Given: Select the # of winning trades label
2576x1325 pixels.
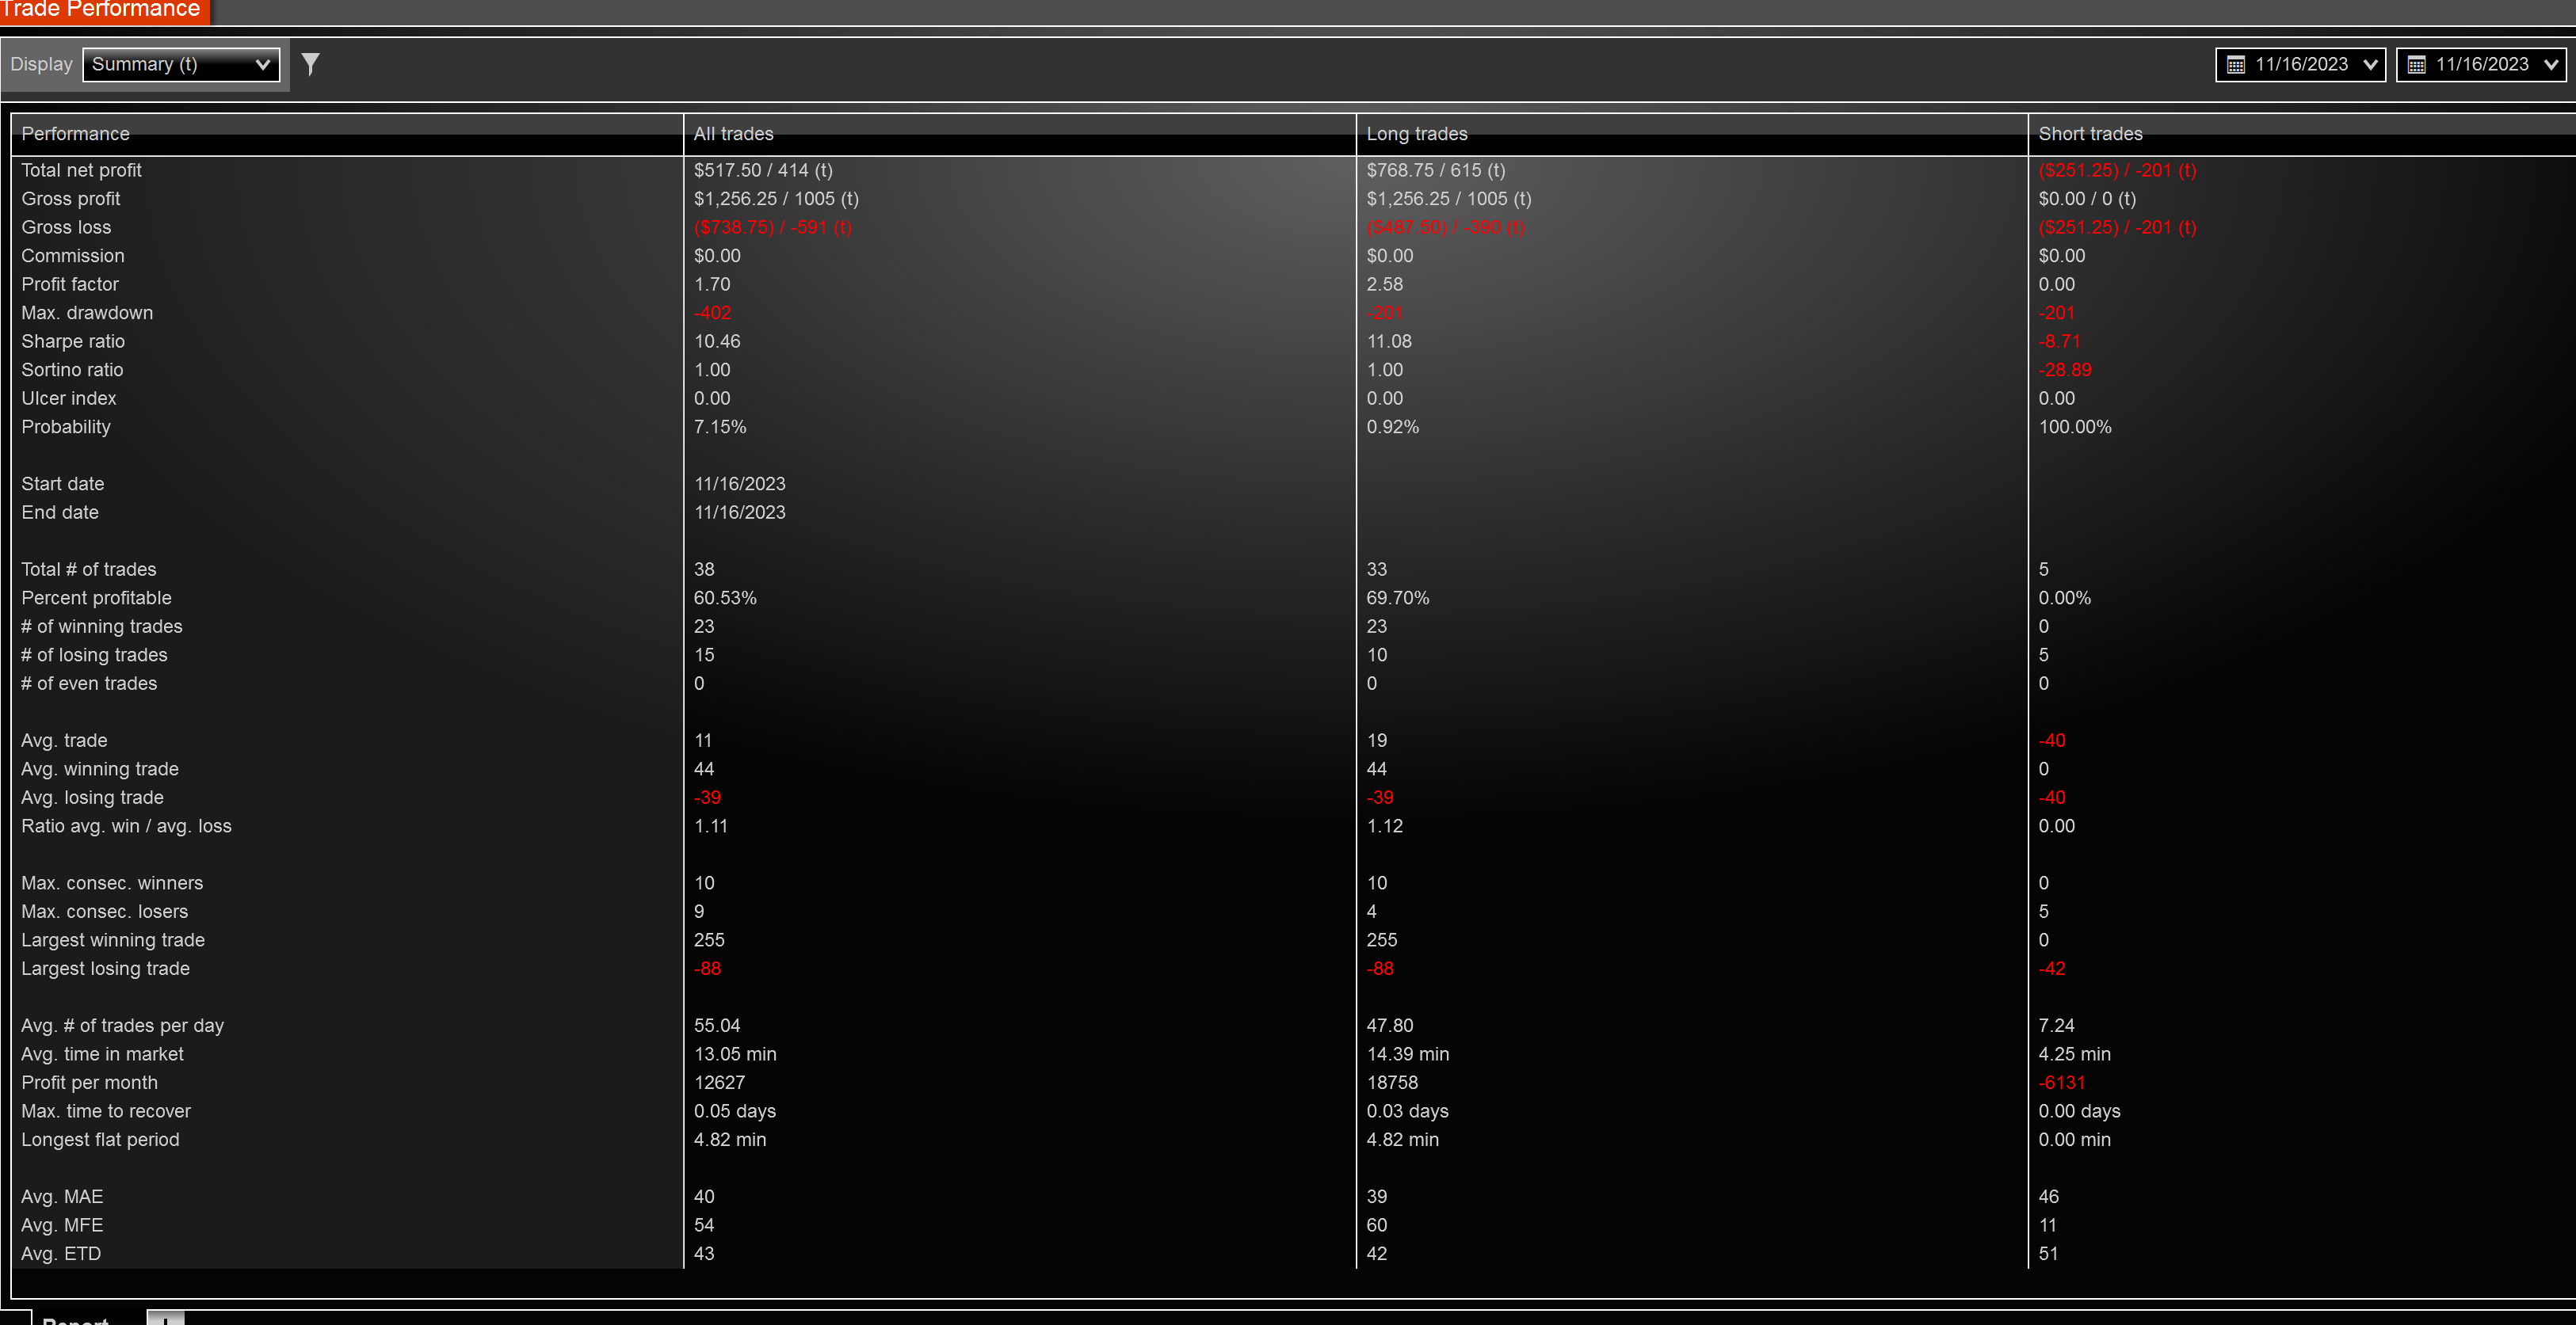Looking at the screenshot, I should pyautogui.click(x=102, y=626).
